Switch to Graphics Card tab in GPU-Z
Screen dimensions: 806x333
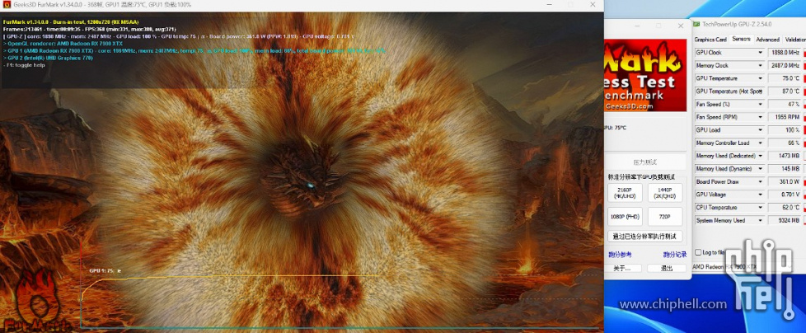click(710, 40)
